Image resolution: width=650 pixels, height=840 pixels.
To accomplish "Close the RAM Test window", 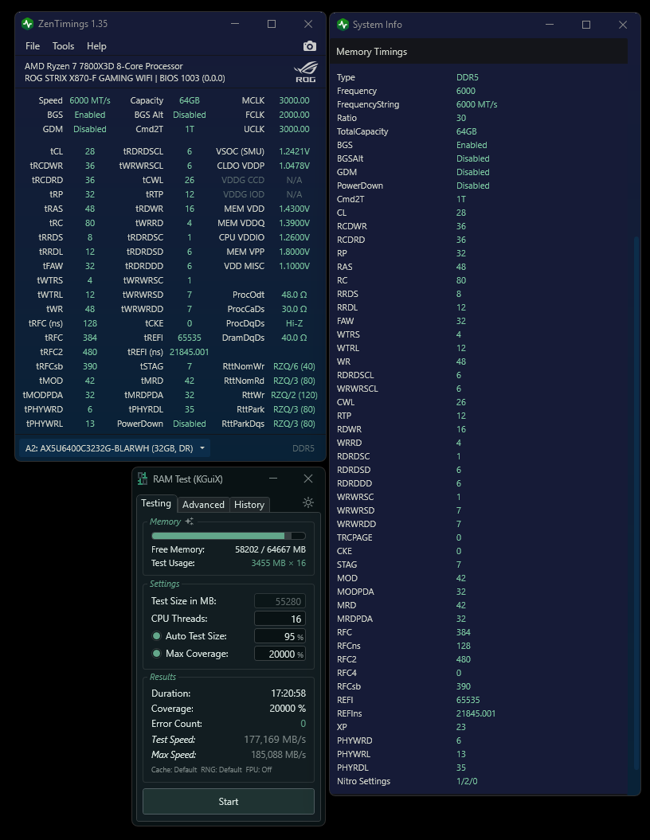I will [x=308, y=479].
